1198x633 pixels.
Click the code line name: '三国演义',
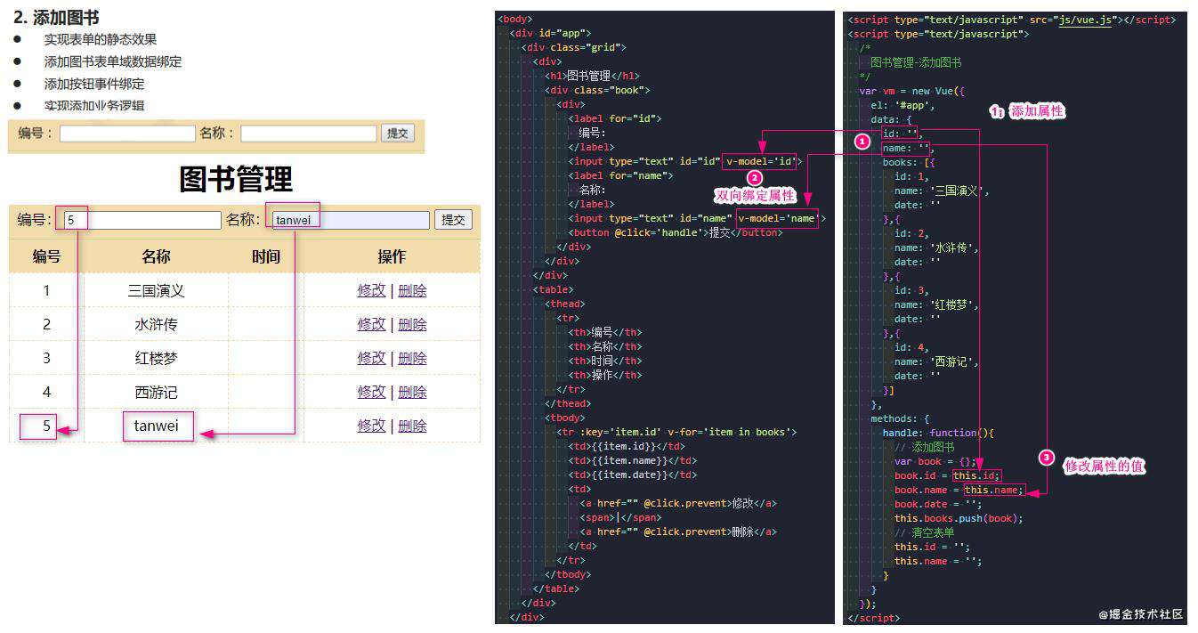point(942,191)
